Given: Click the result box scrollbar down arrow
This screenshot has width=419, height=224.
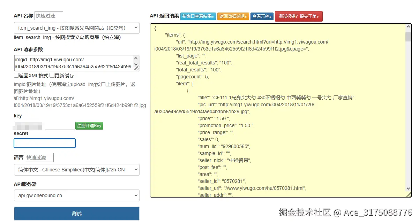Looking at the screenshot, I should click(408, 188).
